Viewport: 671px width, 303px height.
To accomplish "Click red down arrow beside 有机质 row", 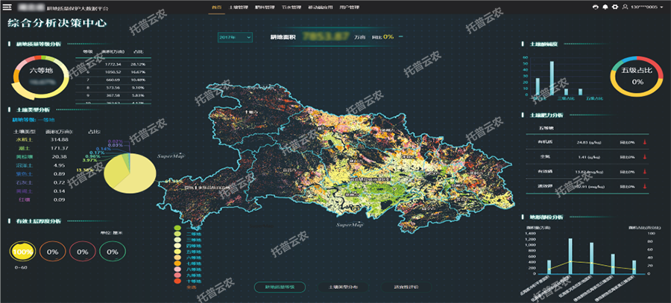I will (x=643, y=142).
